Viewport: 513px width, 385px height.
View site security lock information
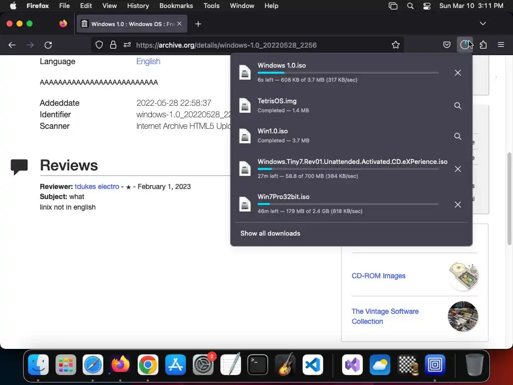click(113, 45)
